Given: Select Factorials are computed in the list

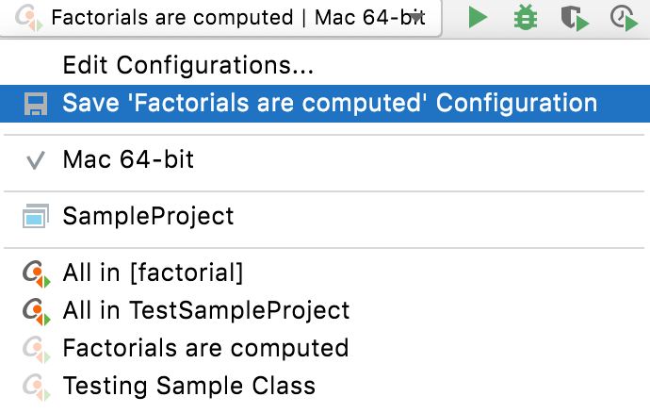Looking at the screenshot, I should pyautogui.click(x=205, y=348).
